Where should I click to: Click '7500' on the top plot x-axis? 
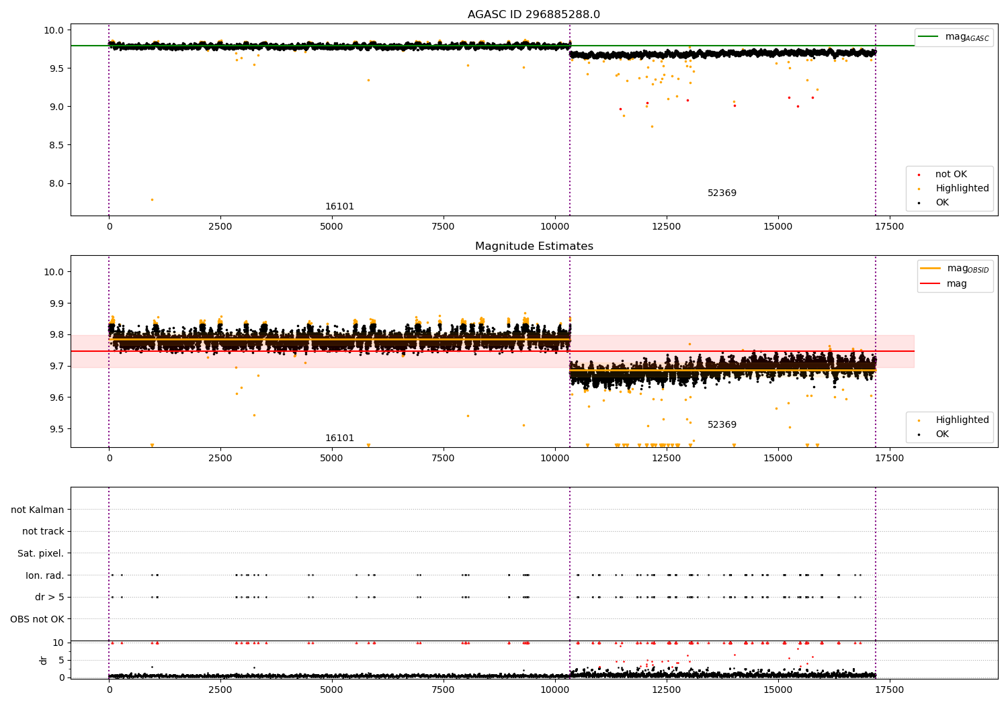(444, 227)
